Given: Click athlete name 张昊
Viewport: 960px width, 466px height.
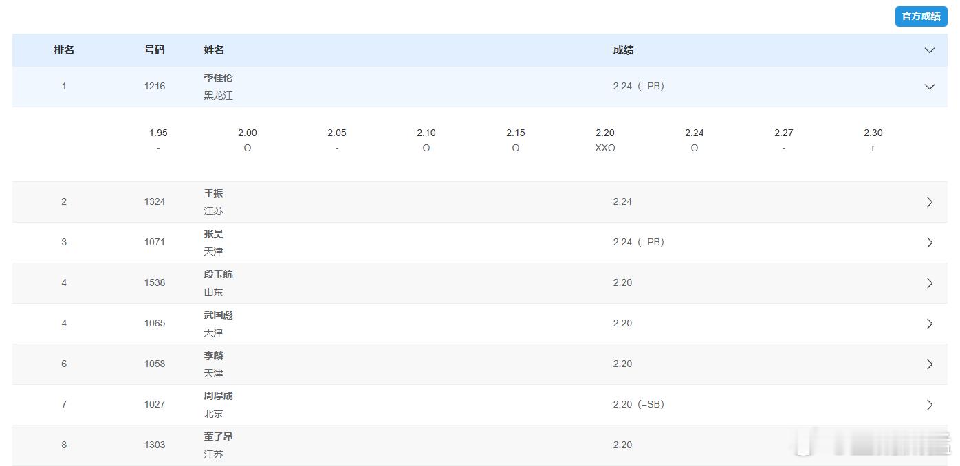Looking at the screenshot, I should coord(213,234).
